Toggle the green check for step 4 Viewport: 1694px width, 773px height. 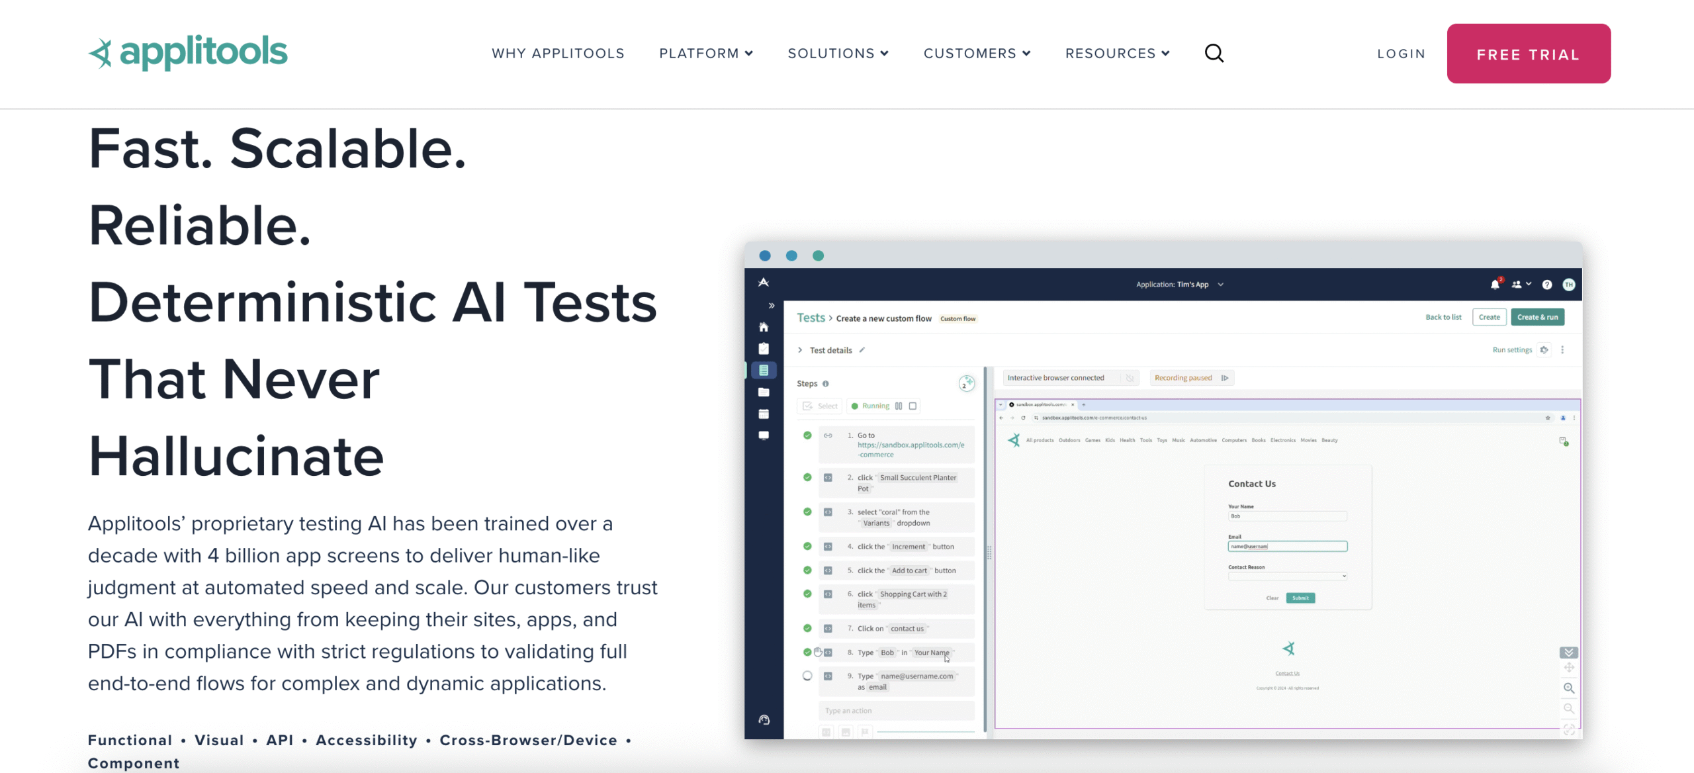coord(807,547)
